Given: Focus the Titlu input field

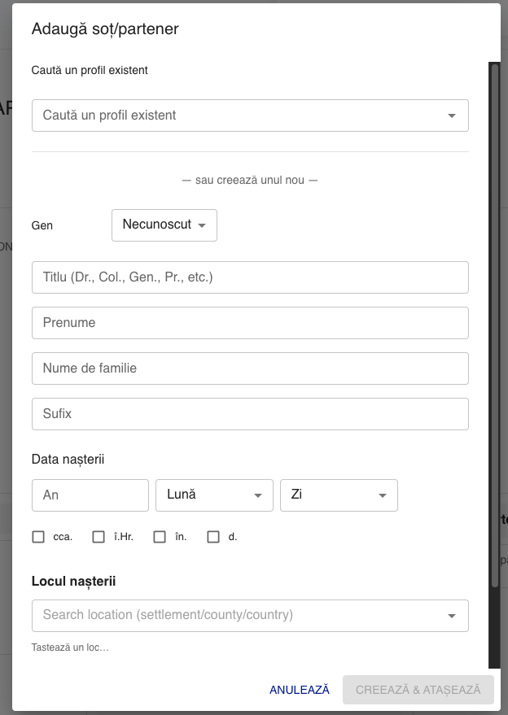Looking at the screenshot, I should click(250, 277).
